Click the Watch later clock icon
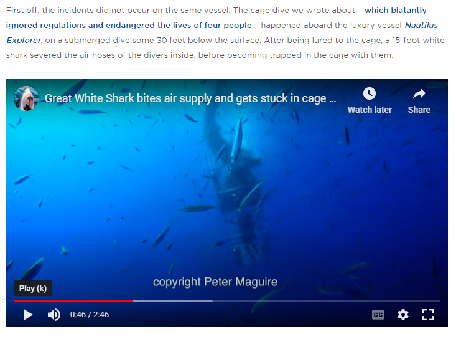Viewport: 456px width, 339px height. point(370,93)
